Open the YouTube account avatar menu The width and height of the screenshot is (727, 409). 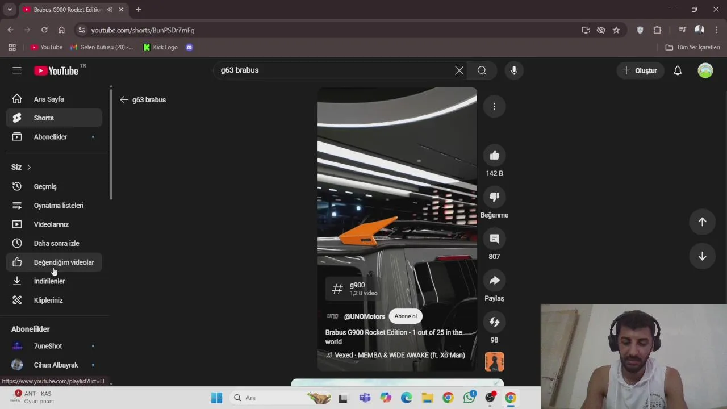[705, 70]
